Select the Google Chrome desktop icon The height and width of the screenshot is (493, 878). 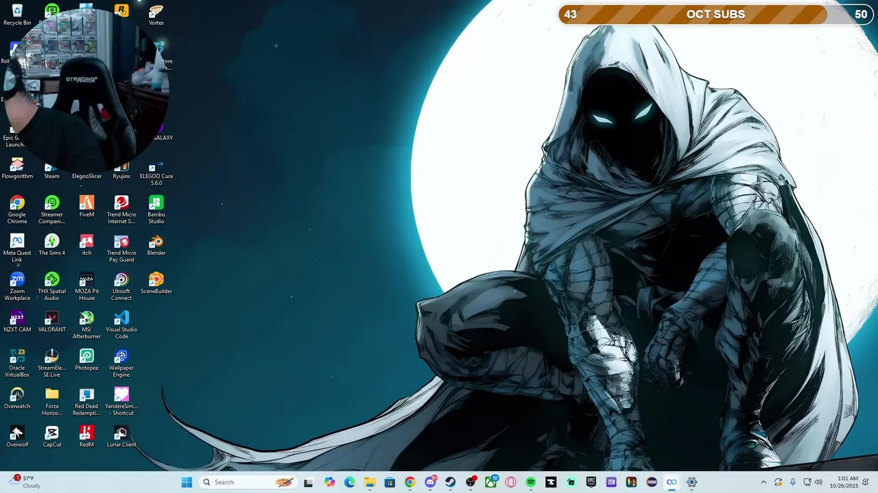click(x=17, y=210)
